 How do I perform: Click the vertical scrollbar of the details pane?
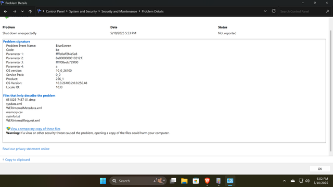click(x=331, y=91)
